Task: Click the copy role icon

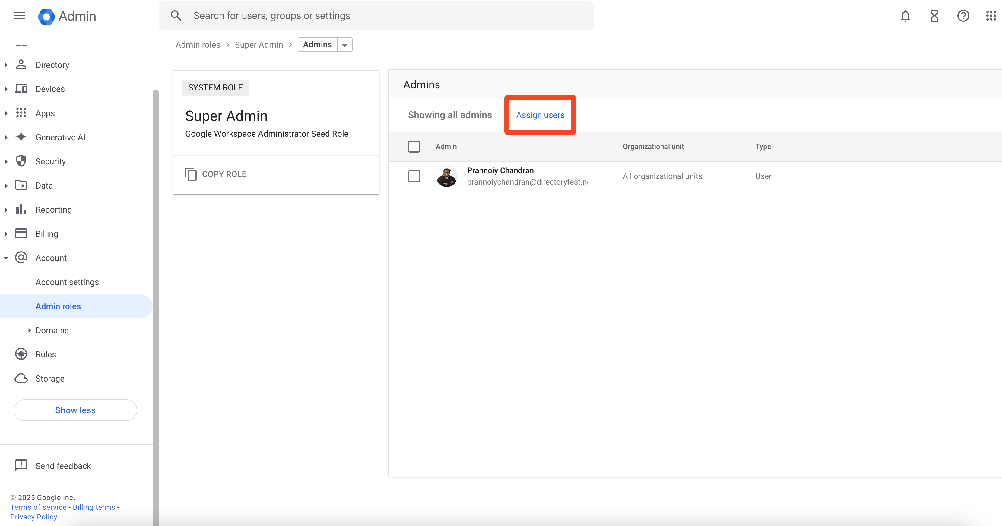Action: pyautogui.click(x=191, y=174)
